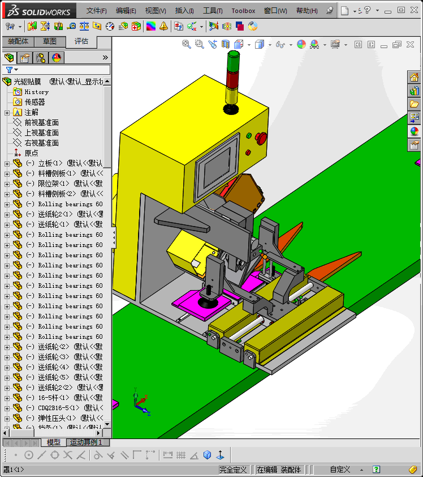Click the Apply Scene icon
Image resolution: width=423 pixels, height=477 pixels.
pos(314,44)
